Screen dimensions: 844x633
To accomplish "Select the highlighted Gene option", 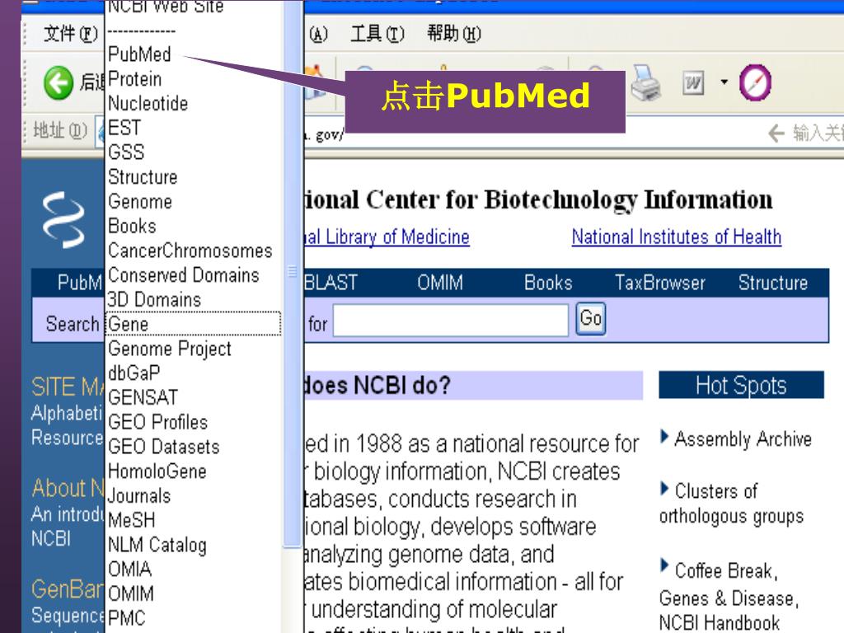I will pos(193,324).
